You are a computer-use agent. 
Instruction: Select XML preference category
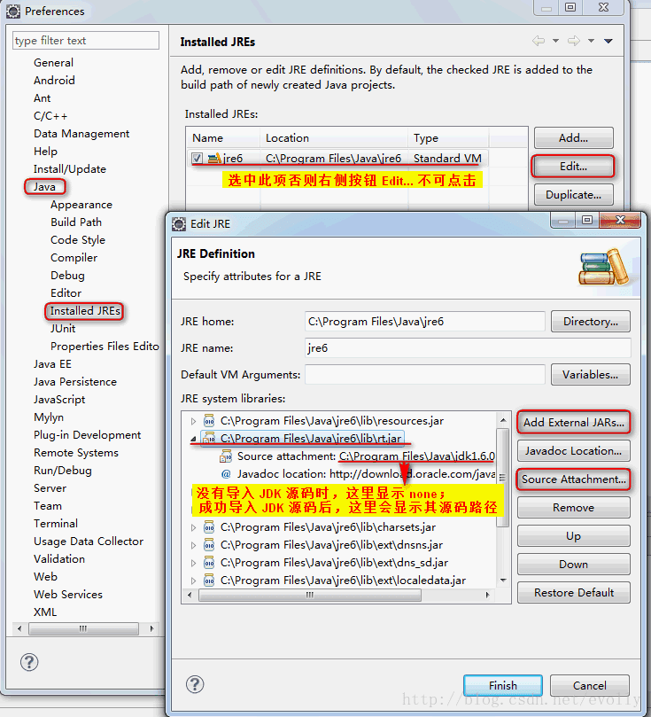tap(45, 612)
